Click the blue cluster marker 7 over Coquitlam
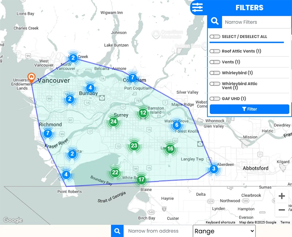 pos(132,77)
